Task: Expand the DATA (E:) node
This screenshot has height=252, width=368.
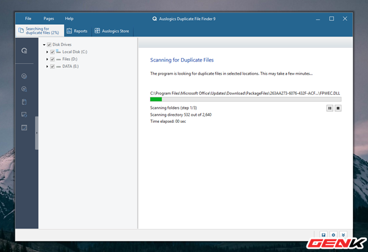Action: tap(47, 66)
